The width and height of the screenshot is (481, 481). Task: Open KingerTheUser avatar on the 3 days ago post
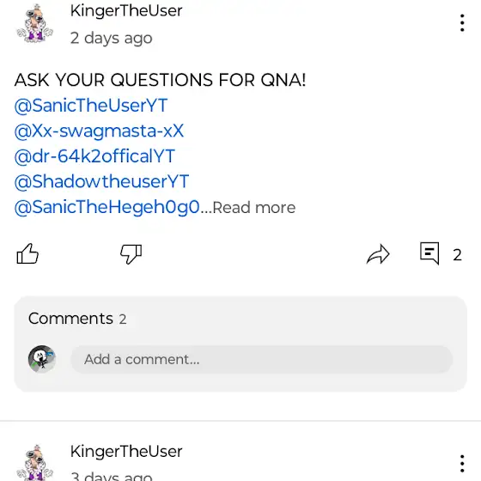(34, 463)
